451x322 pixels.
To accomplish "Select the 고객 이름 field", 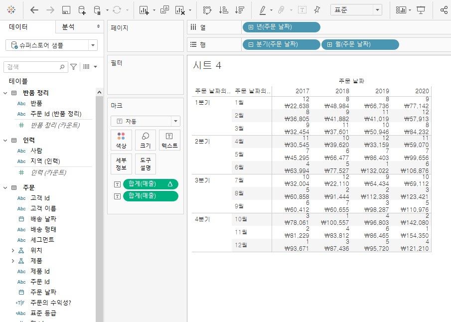I will [43, 209].
